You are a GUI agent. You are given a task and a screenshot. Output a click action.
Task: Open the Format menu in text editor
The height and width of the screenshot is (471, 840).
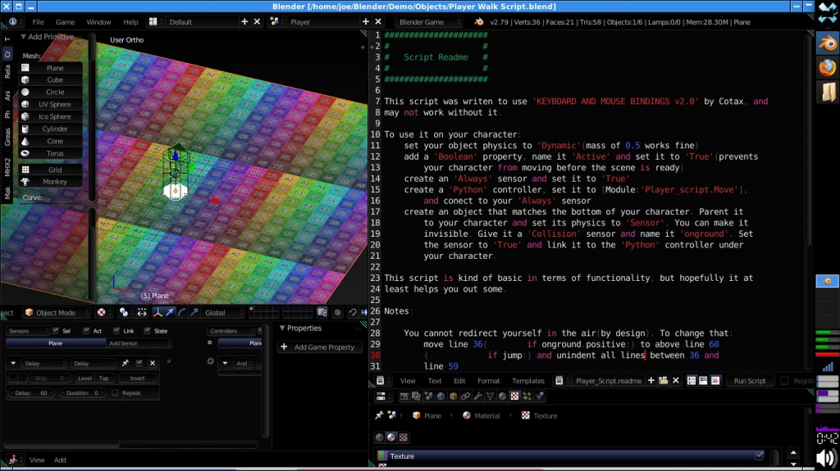coord(489,381)
